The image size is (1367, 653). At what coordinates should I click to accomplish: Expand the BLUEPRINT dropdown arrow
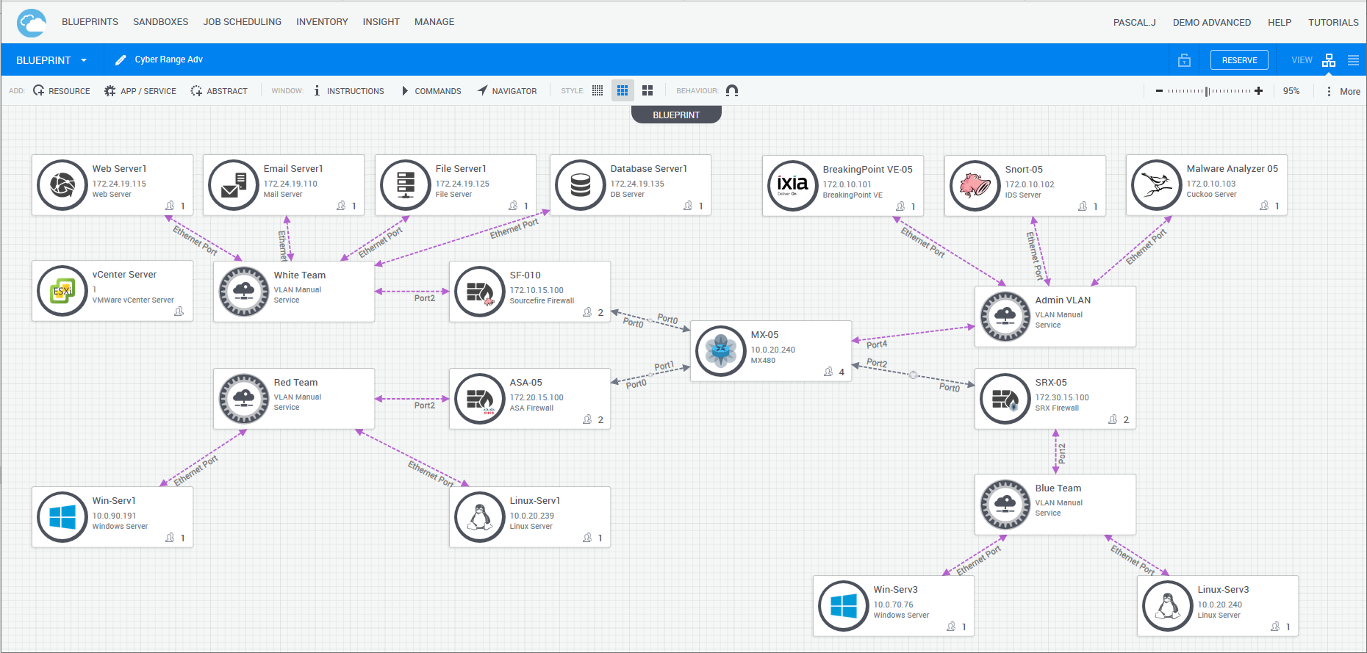[84, 60]
